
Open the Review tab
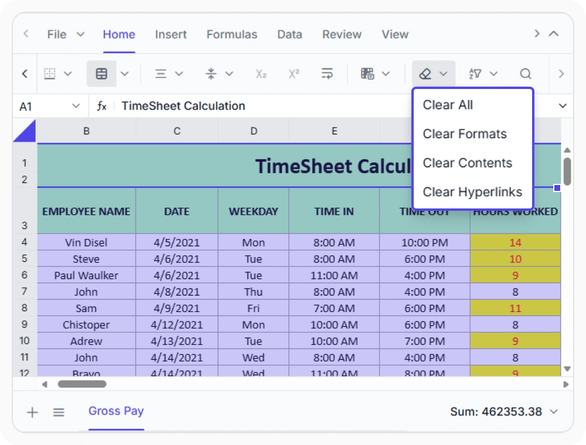[342, 35]
